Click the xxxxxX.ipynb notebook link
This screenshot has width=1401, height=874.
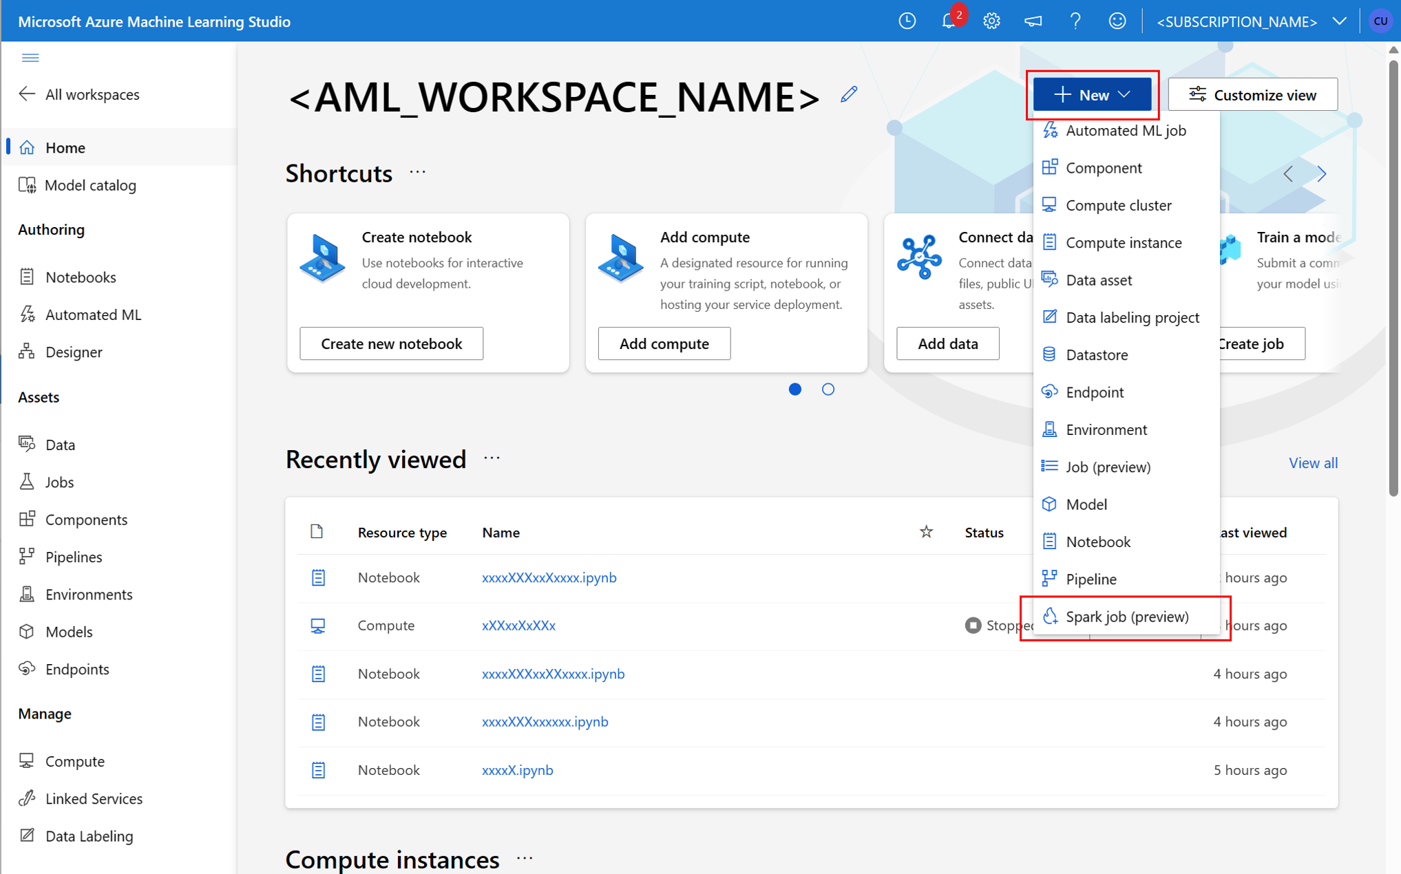click(517, 769)
